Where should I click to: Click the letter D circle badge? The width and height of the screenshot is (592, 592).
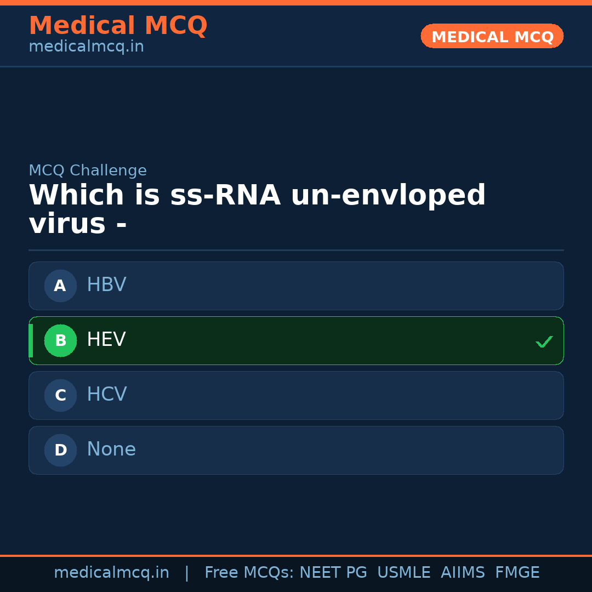tap(60, 450)
